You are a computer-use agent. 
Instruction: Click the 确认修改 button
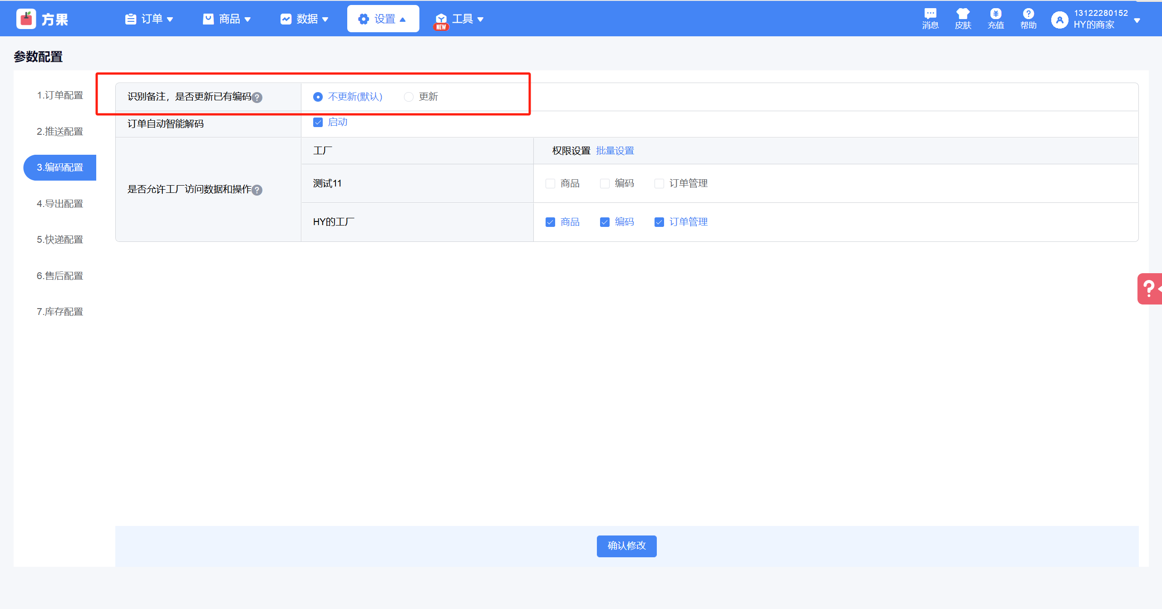(626, 546)
